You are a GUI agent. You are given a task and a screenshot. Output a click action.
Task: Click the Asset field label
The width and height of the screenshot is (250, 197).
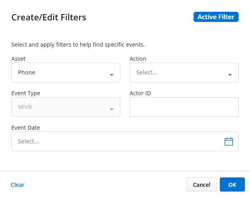pos(18,59)
